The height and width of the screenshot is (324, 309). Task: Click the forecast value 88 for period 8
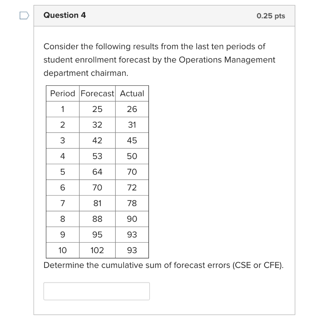[97, 219]
